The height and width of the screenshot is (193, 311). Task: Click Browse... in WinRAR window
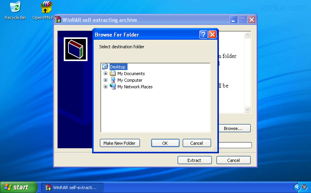click(234, 128)
